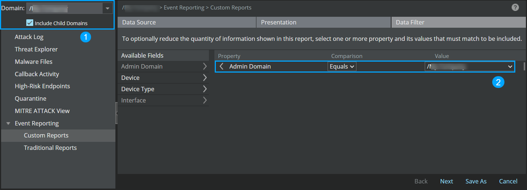The width and height of the screenshot is (527, 190).
Task: Click the filter list scrollbar
Action: pyautogui.click(x=524, y=66)
